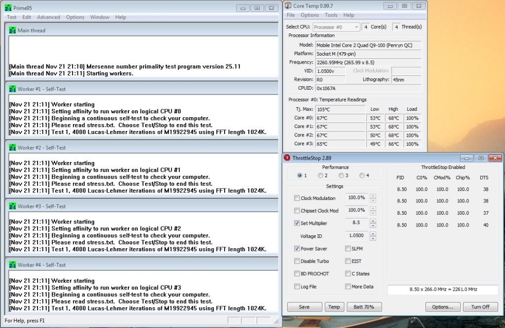Open the Window menu in Prime95

(x=100, y=17)
